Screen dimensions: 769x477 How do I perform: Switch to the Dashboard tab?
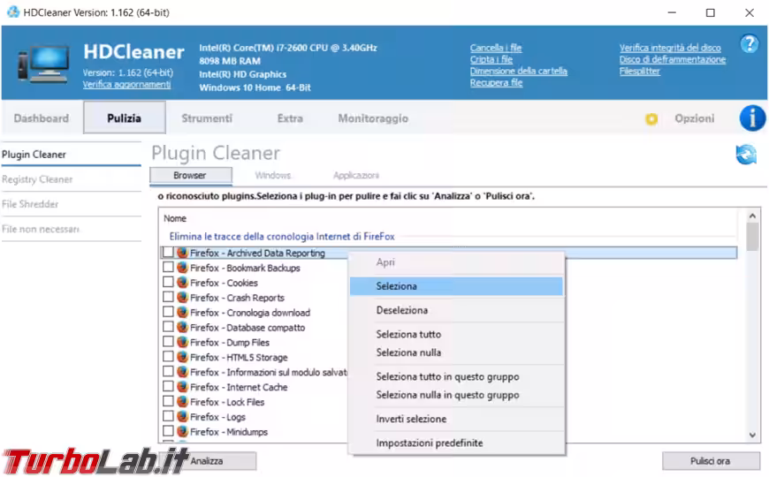coord(42,118)
